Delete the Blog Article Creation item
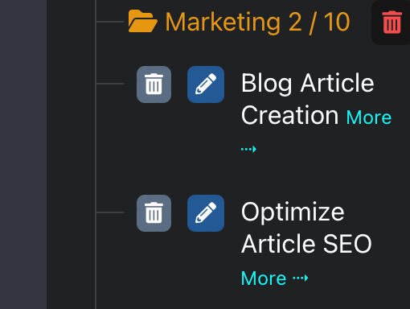This screenshot has width=410, height=309. [154, 84]
